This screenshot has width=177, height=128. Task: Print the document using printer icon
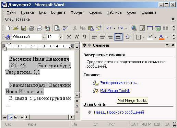[x=32, y=28]
